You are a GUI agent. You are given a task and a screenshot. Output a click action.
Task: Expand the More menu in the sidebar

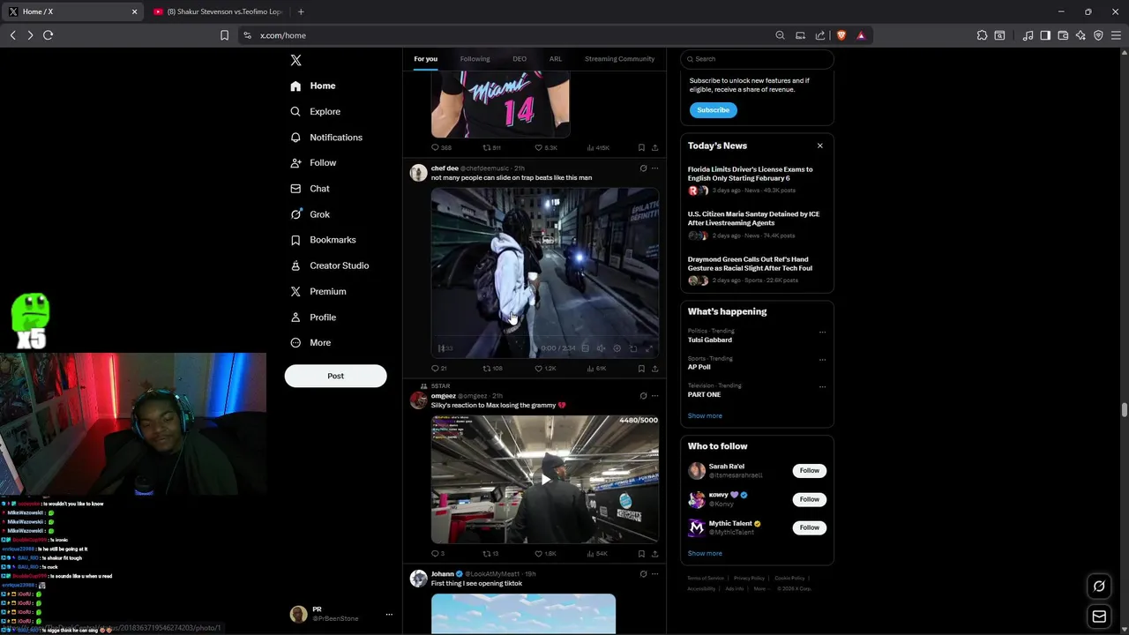click(x=310, y=343)
